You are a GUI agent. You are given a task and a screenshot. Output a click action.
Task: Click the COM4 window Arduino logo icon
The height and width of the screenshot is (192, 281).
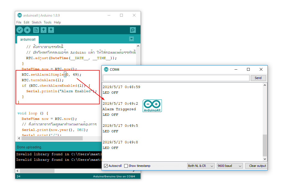click(x=106, y=69)
